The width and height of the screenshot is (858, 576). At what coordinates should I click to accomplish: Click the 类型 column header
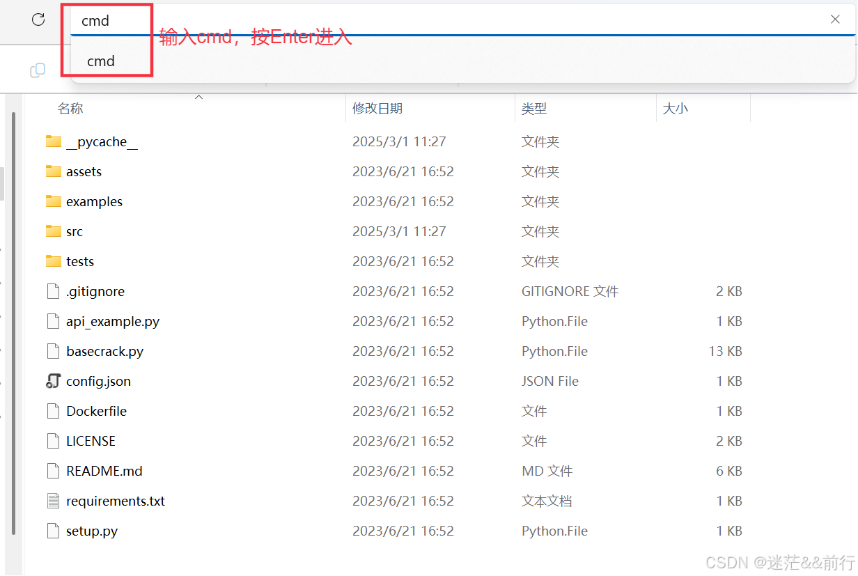(x=533, y=108)
